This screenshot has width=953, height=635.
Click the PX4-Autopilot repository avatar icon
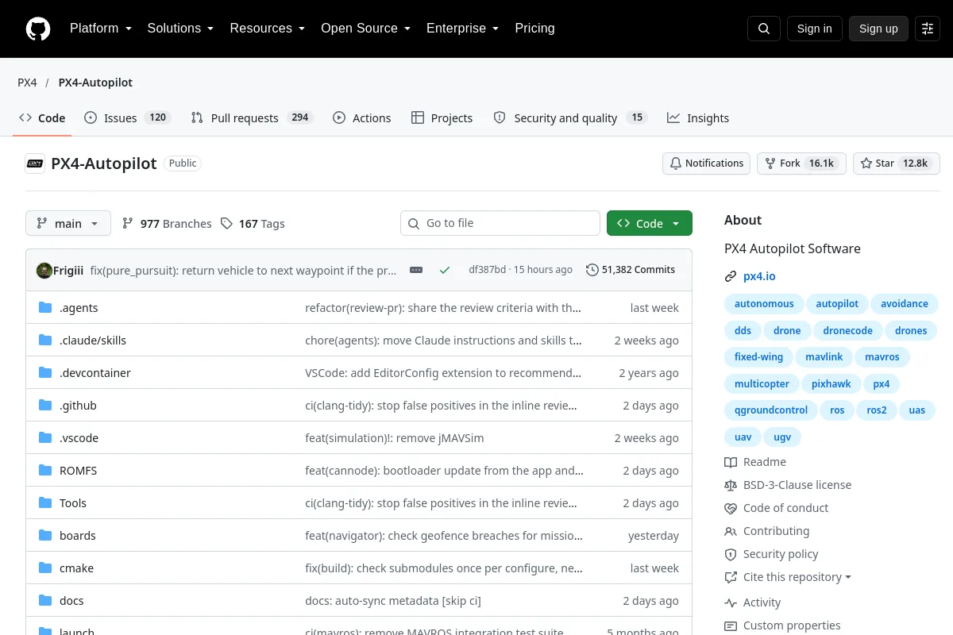click(35, 164)
